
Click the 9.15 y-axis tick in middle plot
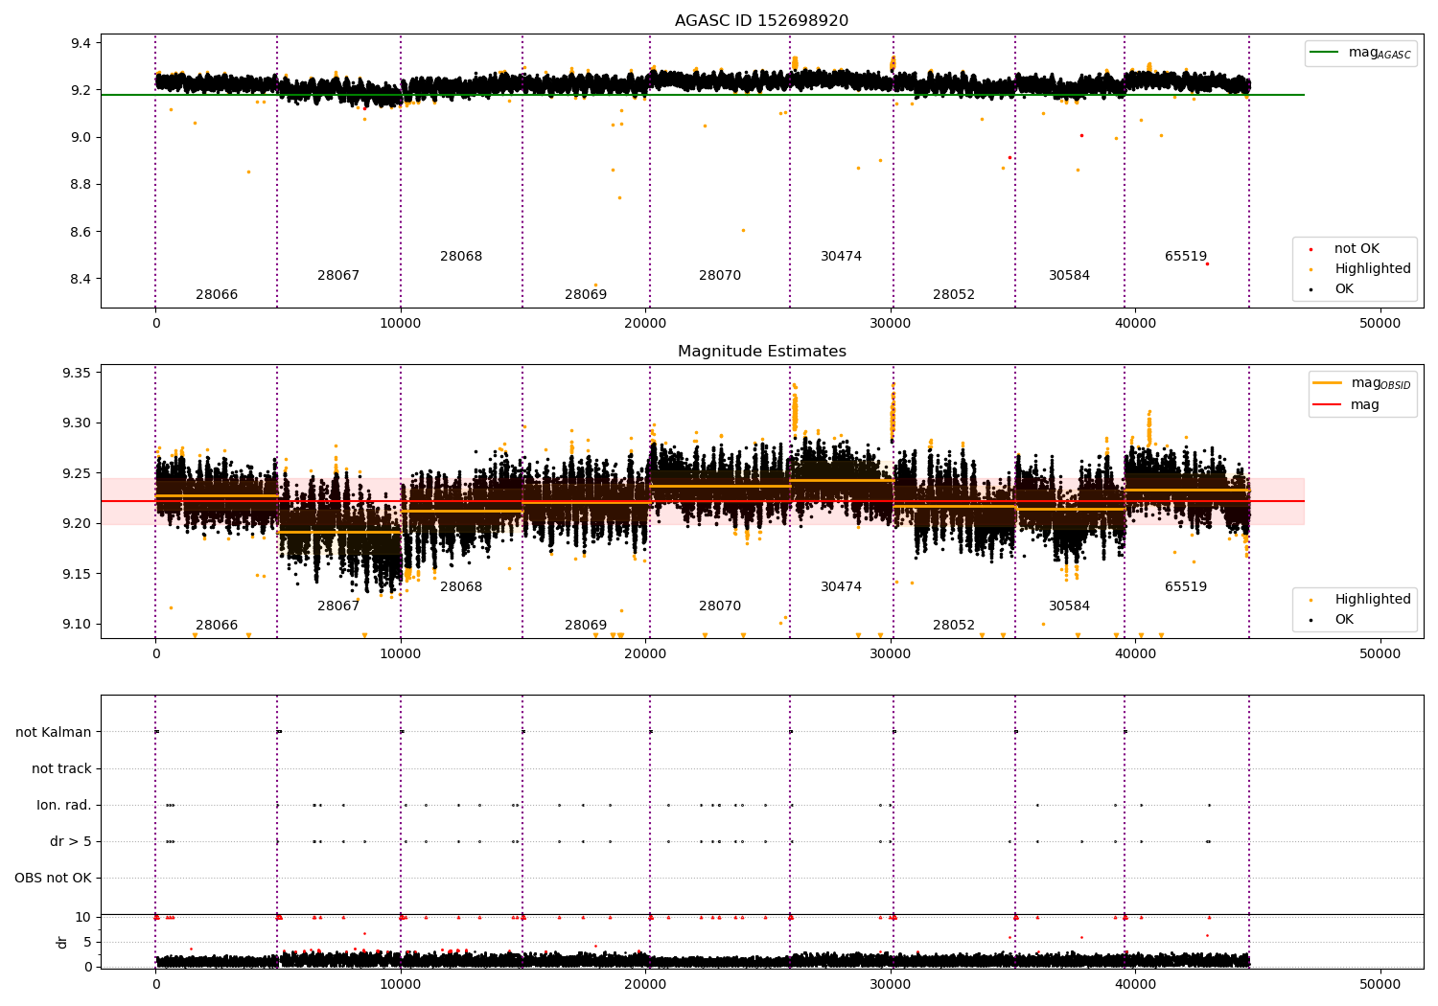point(77,574)
